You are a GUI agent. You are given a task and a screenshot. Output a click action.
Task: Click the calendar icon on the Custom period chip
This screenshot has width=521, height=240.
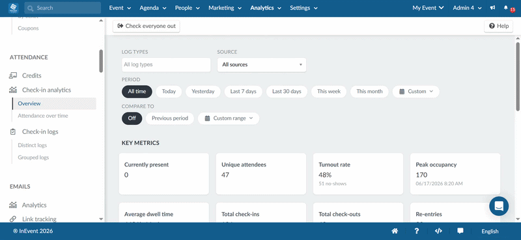coord(402,91)
